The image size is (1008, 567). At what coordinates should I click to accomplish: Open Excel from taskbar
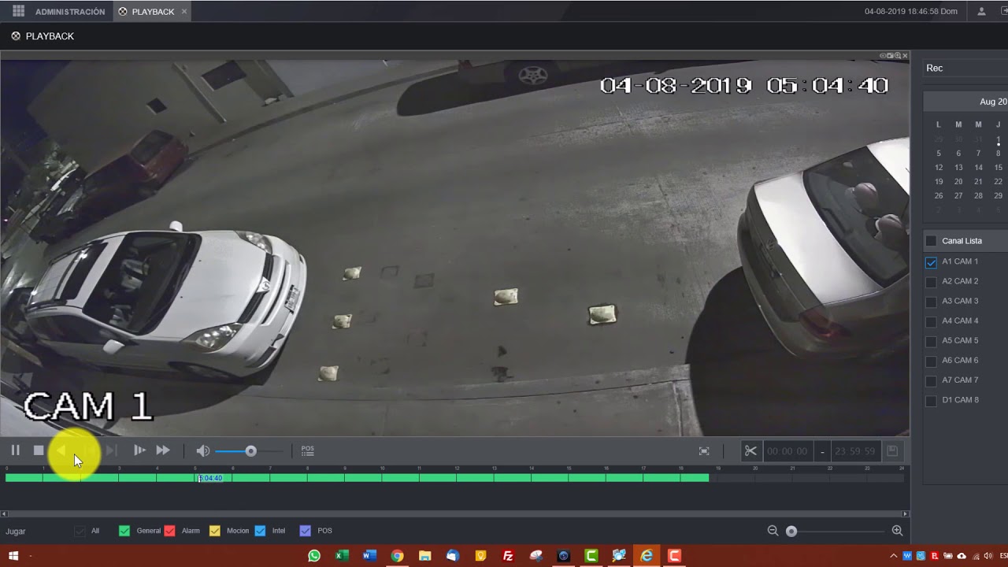[342, 556]
